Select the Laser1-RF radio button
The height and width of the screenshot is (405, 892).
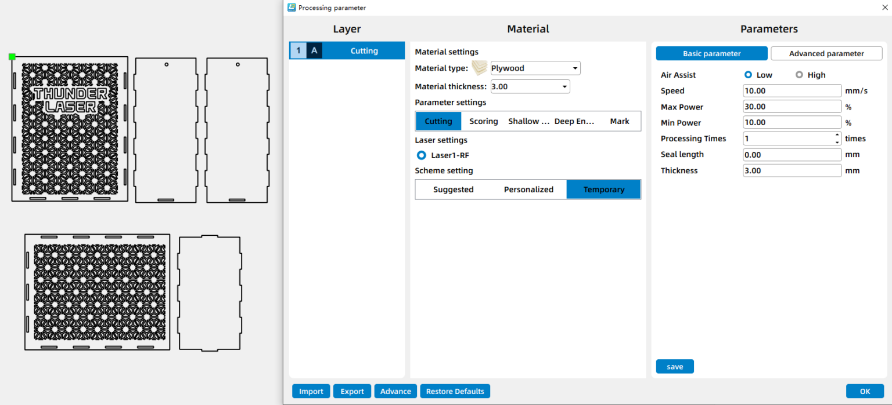[422, 155]
